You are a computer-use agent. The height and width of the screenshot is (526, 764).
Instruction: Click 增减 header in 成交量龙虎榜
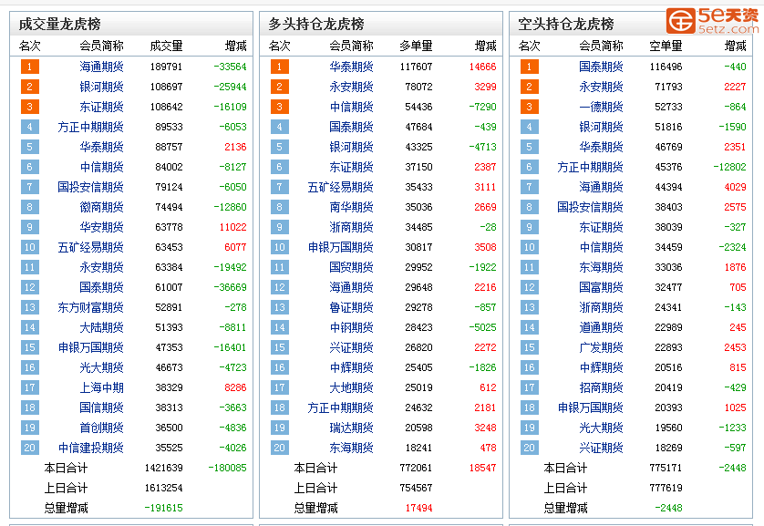click(x=236, y=46)
